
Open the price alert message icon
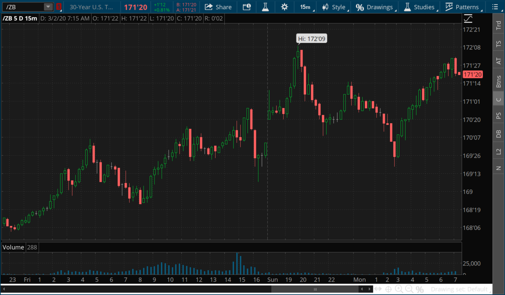(x=247, y=7)
